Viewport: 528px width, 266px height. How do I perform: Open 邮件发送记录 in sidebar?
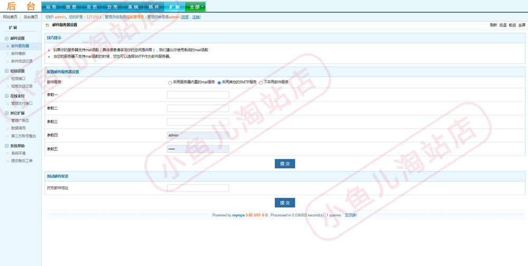point(22,61)
